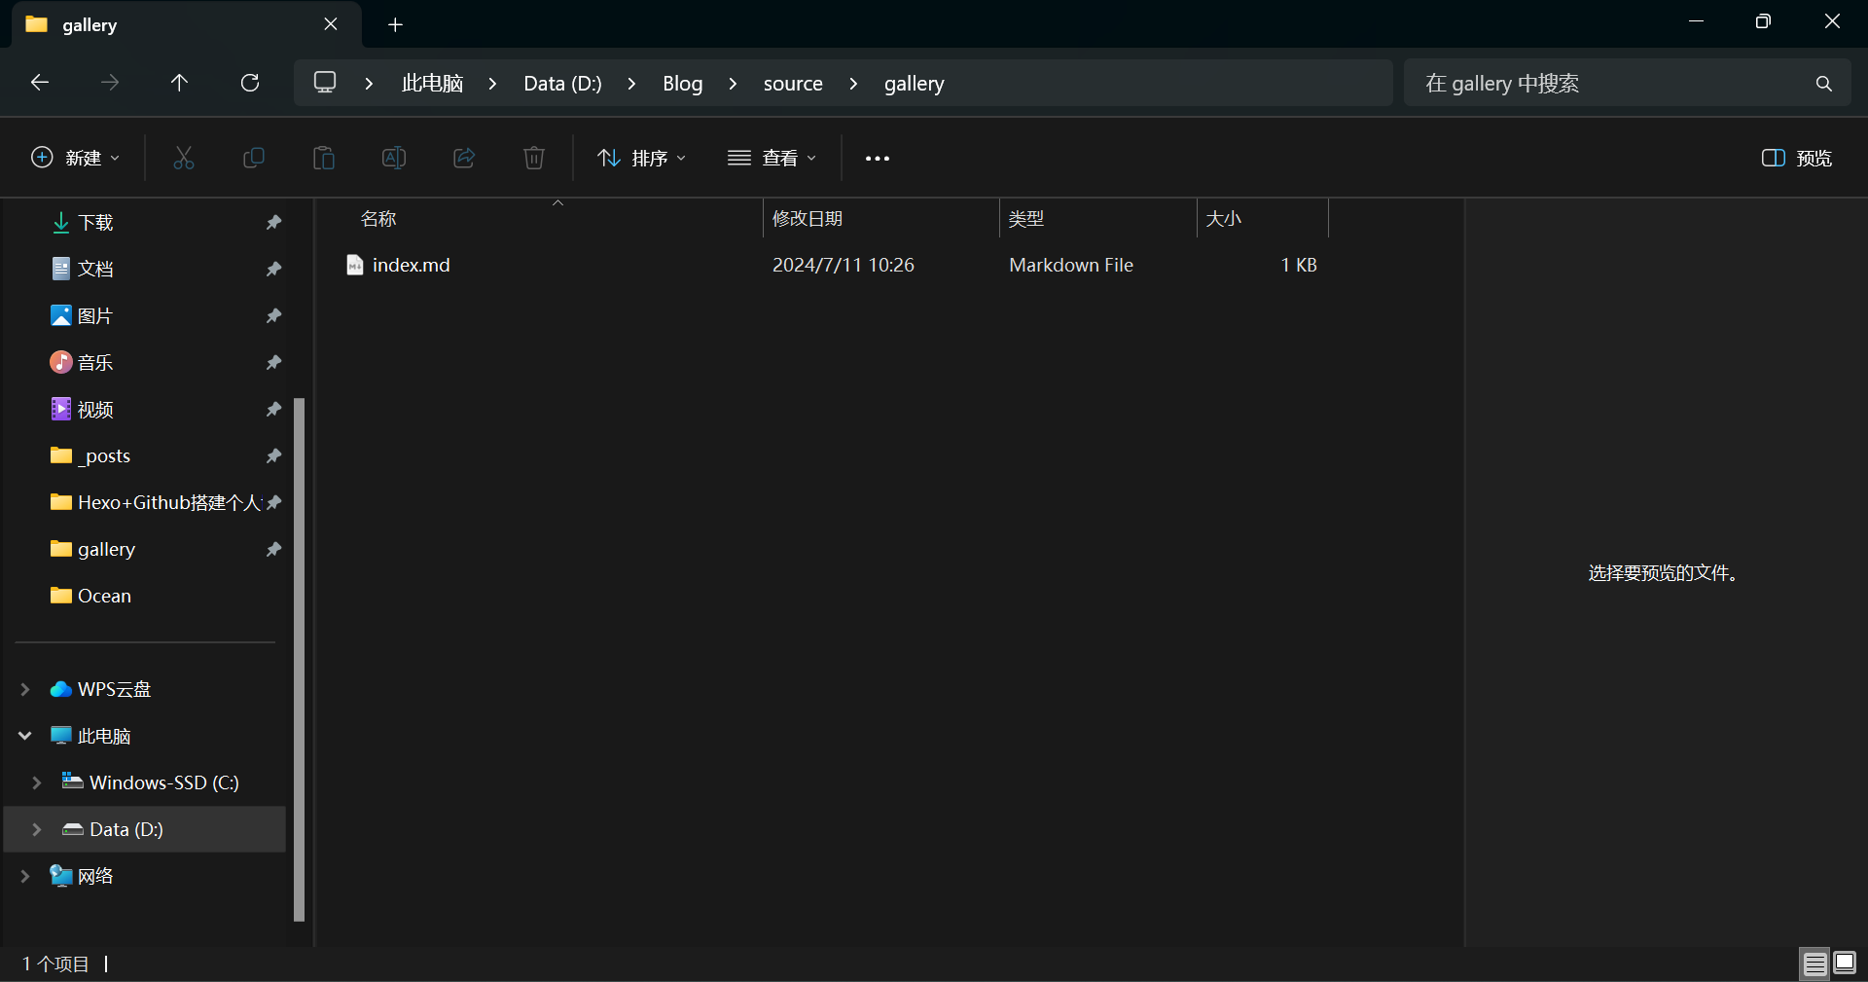The image size is (1868, 982).
Task: Open a new tab with plus button
Action: coord(395,25)
